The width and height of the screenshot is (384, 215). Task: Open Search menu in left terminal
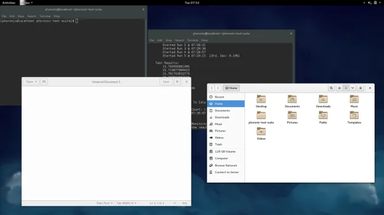pos(31,16)
